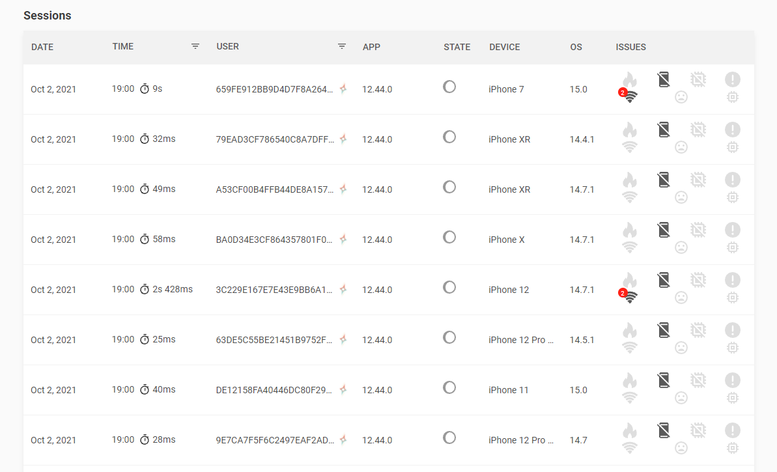
Task: Click the stopwatch icon next to 2s 428ms
Action: [x=144, y=289]
